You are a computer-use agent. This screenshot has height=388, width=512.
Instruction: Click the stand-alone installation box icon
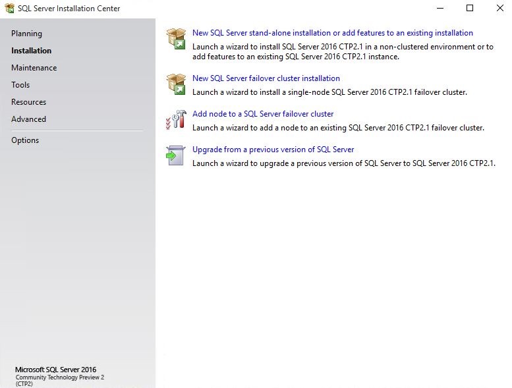click(x=176, y=39)
